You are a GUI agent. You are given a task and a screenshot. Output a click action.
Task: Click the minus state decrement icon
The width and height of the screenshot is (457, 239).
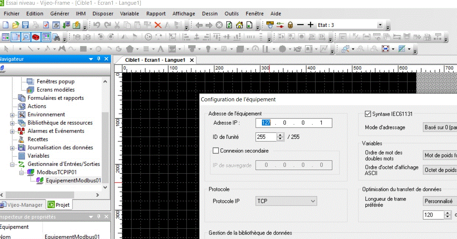point(300,25)
